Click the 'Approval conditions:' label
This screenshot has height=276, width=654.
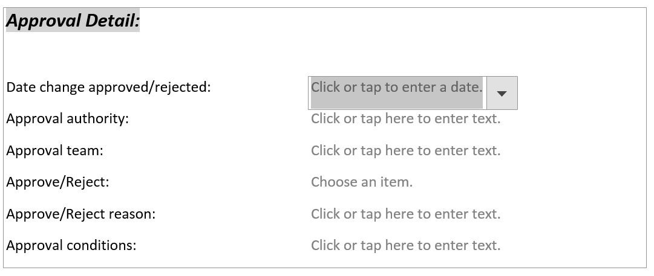71,246
